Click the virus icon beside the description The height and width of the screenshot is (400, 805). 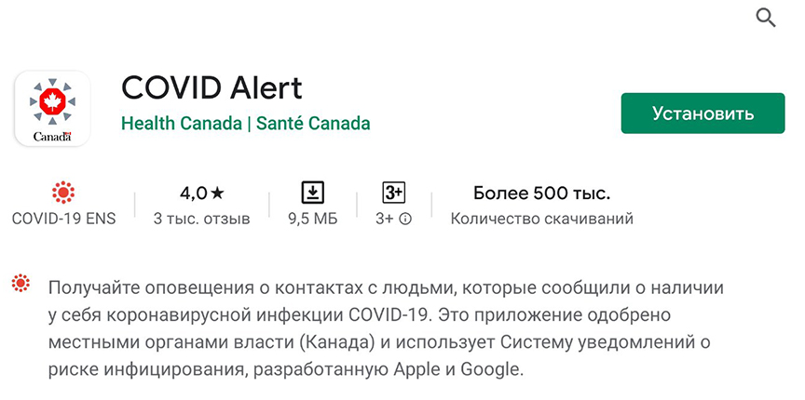(20, 286)
